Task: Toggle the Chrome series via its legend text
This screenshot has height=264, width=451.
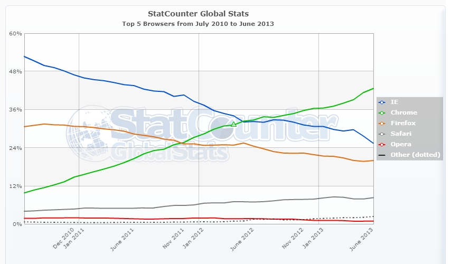Action: point(403,112)
